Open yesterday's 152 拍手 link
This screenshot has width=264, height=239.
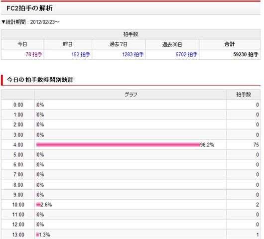click(81, 54)
